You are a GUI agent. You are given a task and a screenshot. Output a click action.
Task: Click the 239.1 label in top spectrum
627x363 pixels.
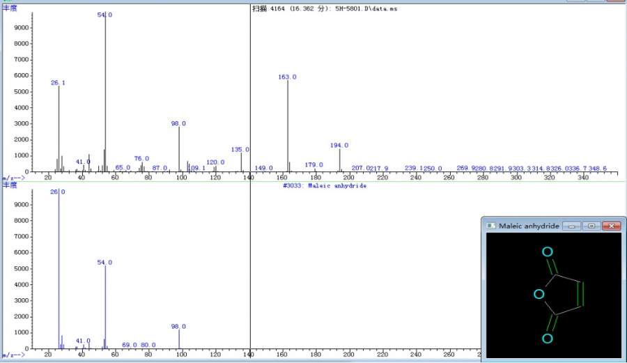coord(412,168)
